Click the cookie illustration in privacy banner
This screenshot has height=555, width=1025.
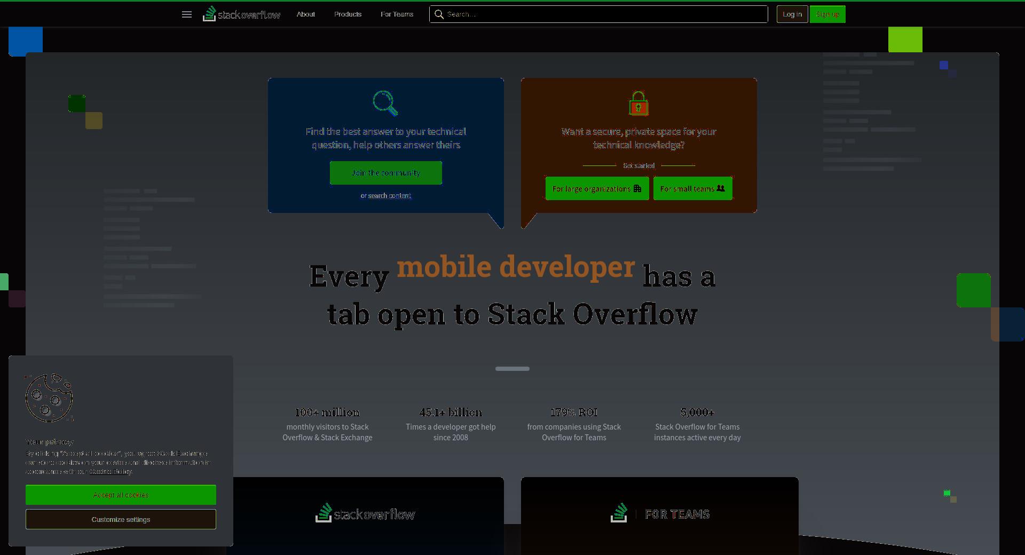click(49, 398)
